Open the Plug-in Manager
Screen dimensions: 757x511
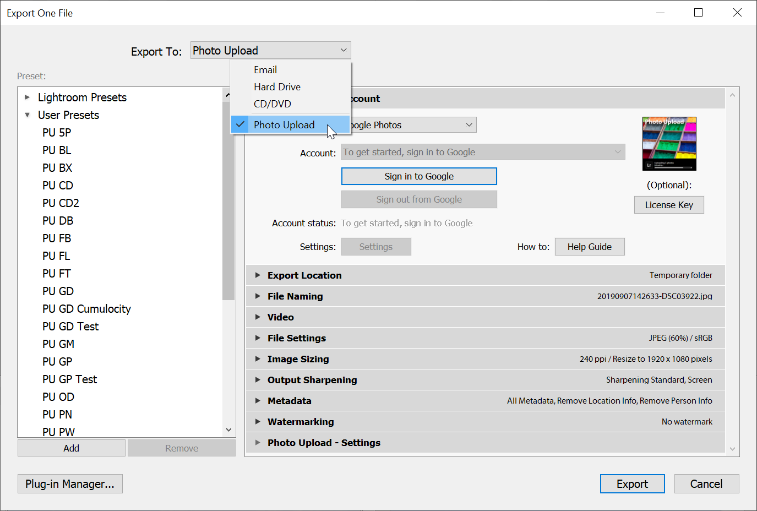click(70, 484)
